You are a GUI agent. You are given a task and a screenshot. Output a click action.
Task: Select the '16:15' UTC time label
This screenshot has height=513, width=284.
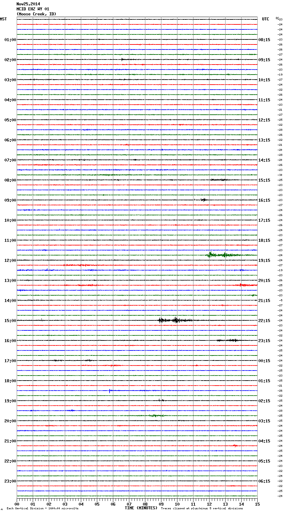coord(264,200)
